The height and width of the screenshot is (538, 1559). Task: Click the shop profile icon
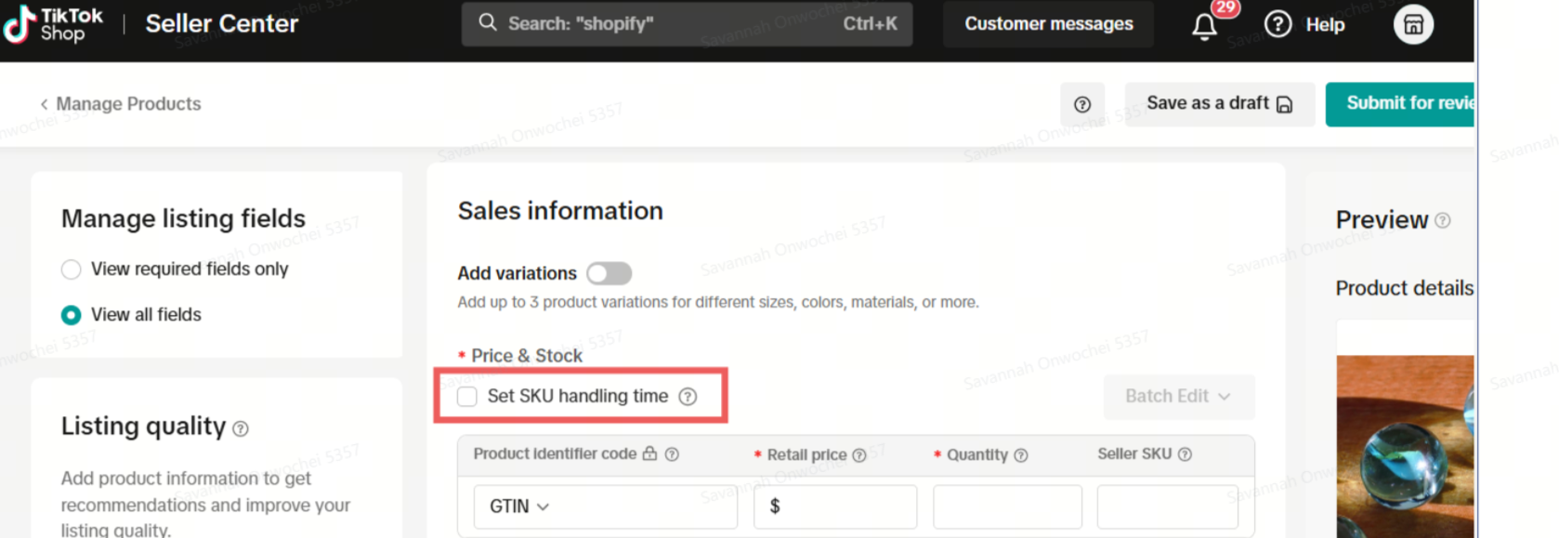1412,24
